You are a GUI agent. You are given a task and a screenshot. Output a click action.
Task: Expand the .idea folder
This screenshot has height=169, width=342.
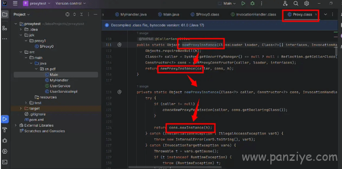[21, 30]
